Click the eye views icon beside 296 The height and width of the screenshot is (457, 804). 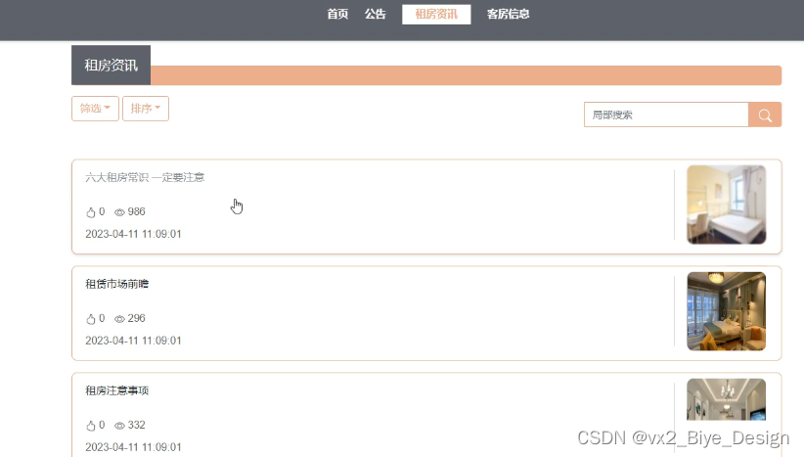click(119, 319)
